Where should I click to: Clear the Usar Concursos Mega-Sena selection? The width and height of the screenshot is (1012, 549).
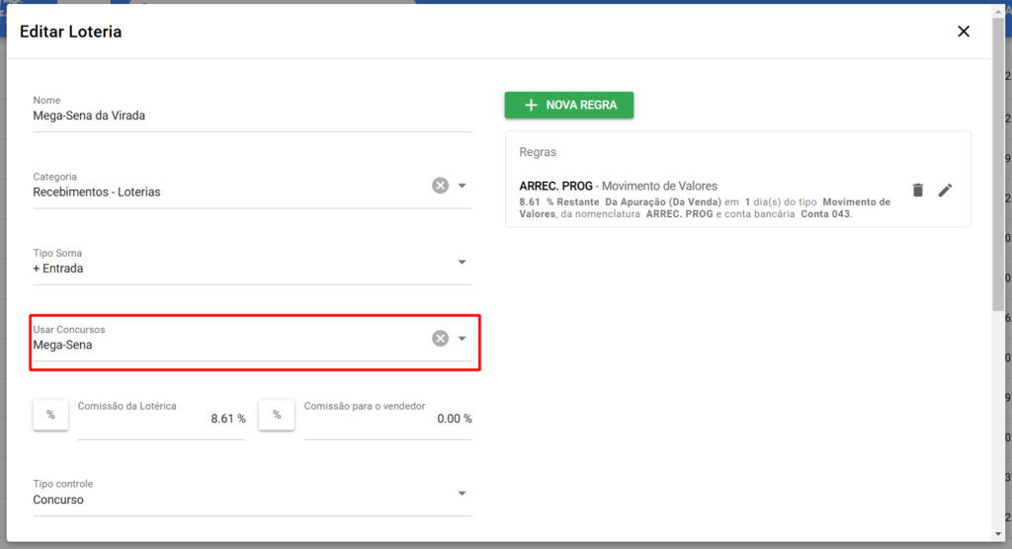(x=440, y=339)
